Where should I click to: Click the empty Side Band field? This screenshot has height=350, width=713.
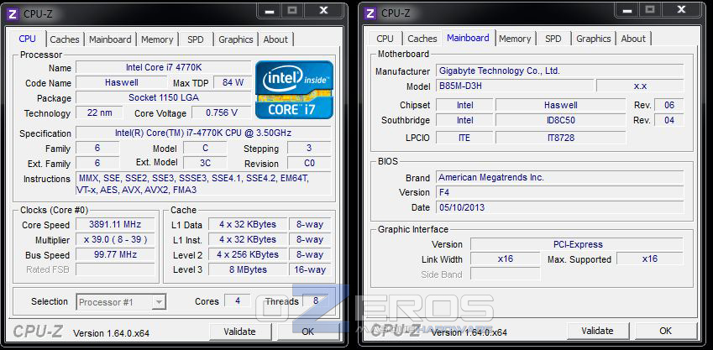pos(506,274)
